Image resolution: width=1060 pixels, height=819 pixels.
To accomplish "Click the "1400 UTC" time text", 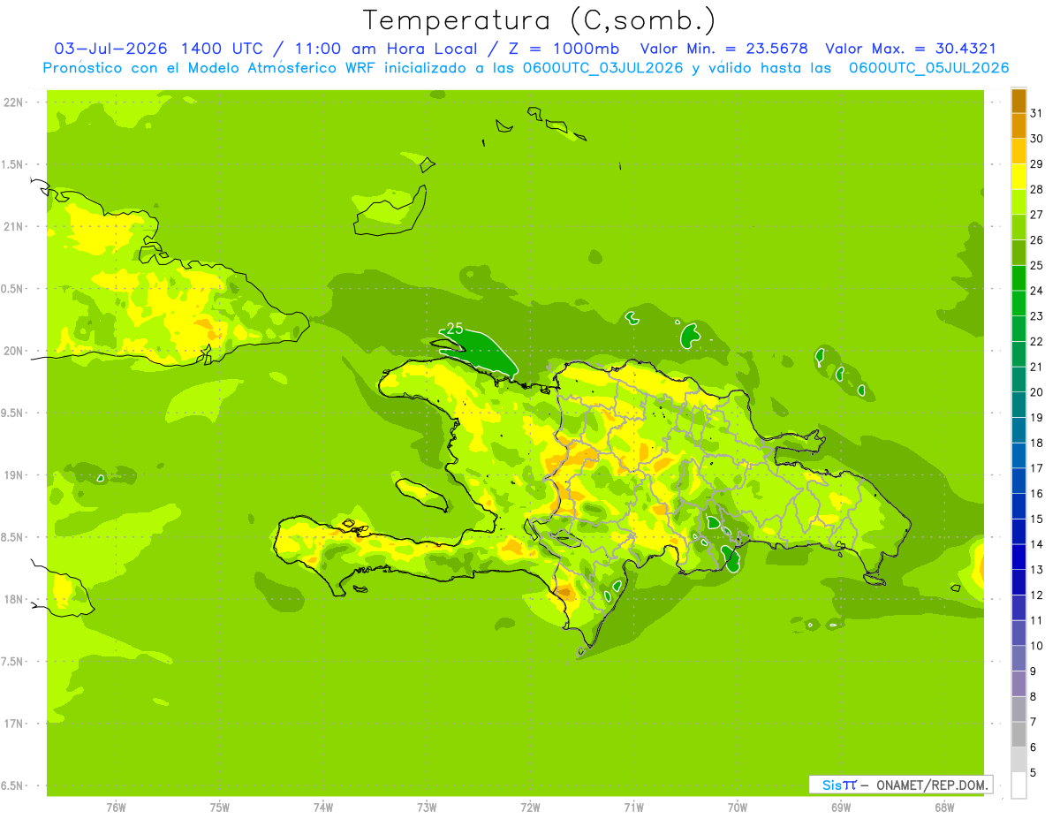I will coord(222,49).
